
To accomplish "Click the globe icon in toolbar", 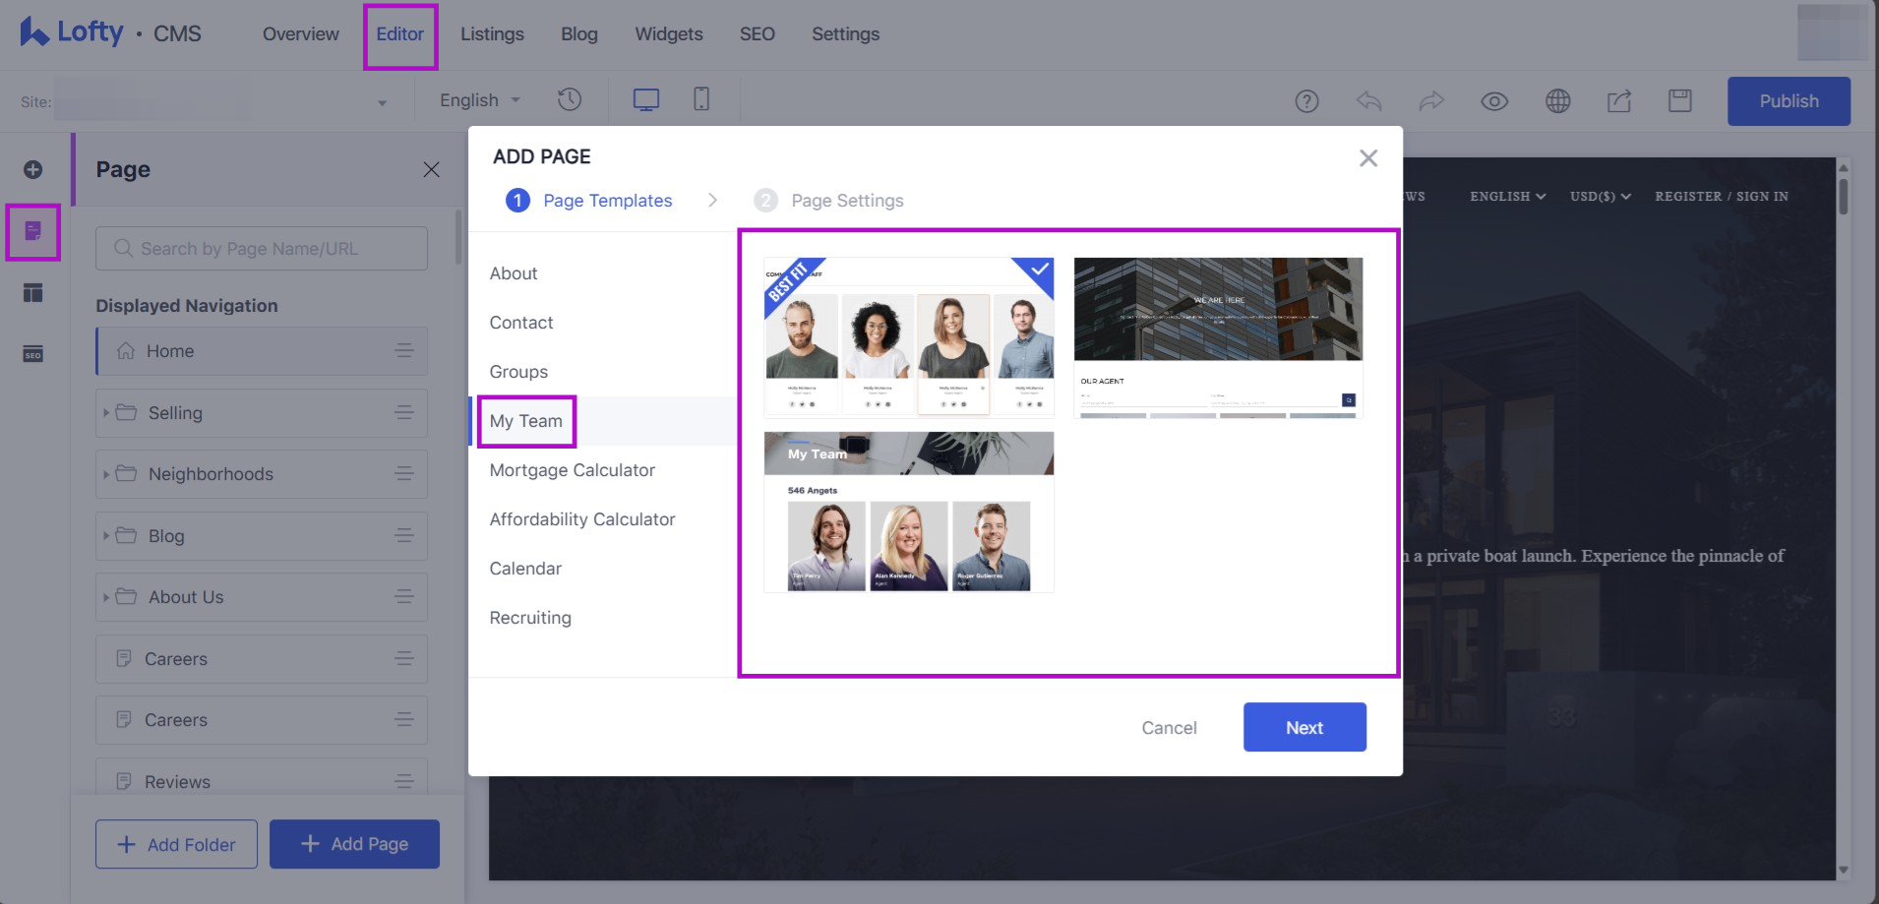I will point(1557,101).
